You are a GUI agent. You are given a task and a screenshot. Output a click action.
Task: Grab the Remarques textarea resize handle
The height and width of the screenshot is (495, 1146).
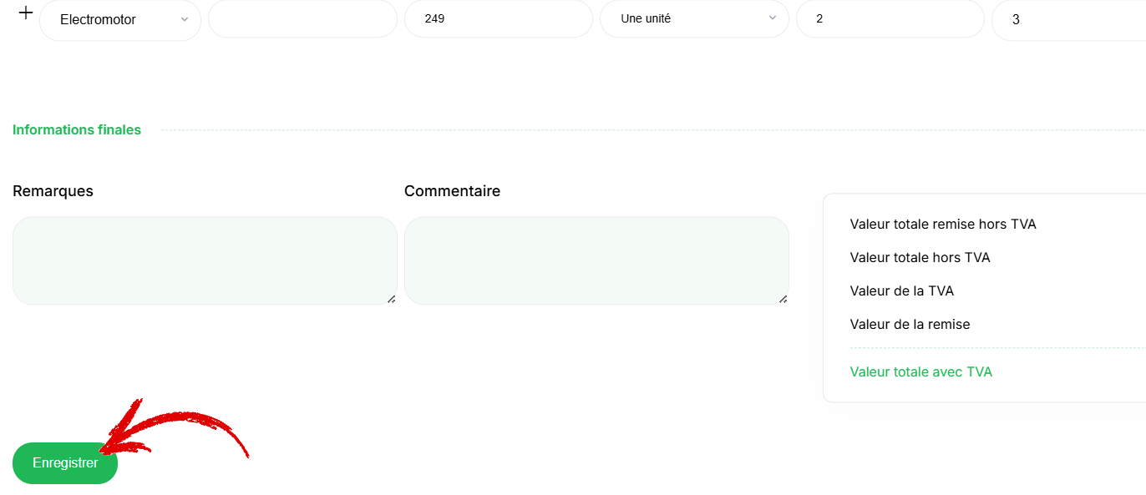pos(391,299)
